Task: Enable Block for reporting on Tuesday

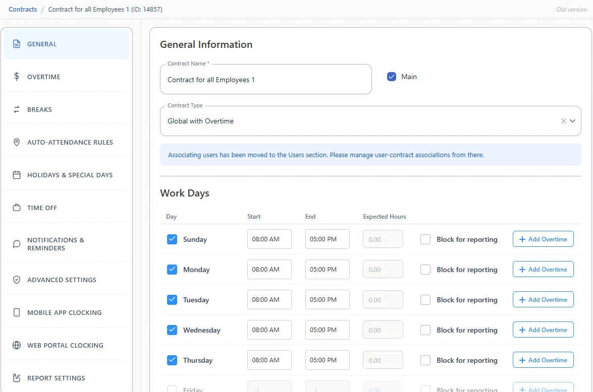Action: (425, 299)
